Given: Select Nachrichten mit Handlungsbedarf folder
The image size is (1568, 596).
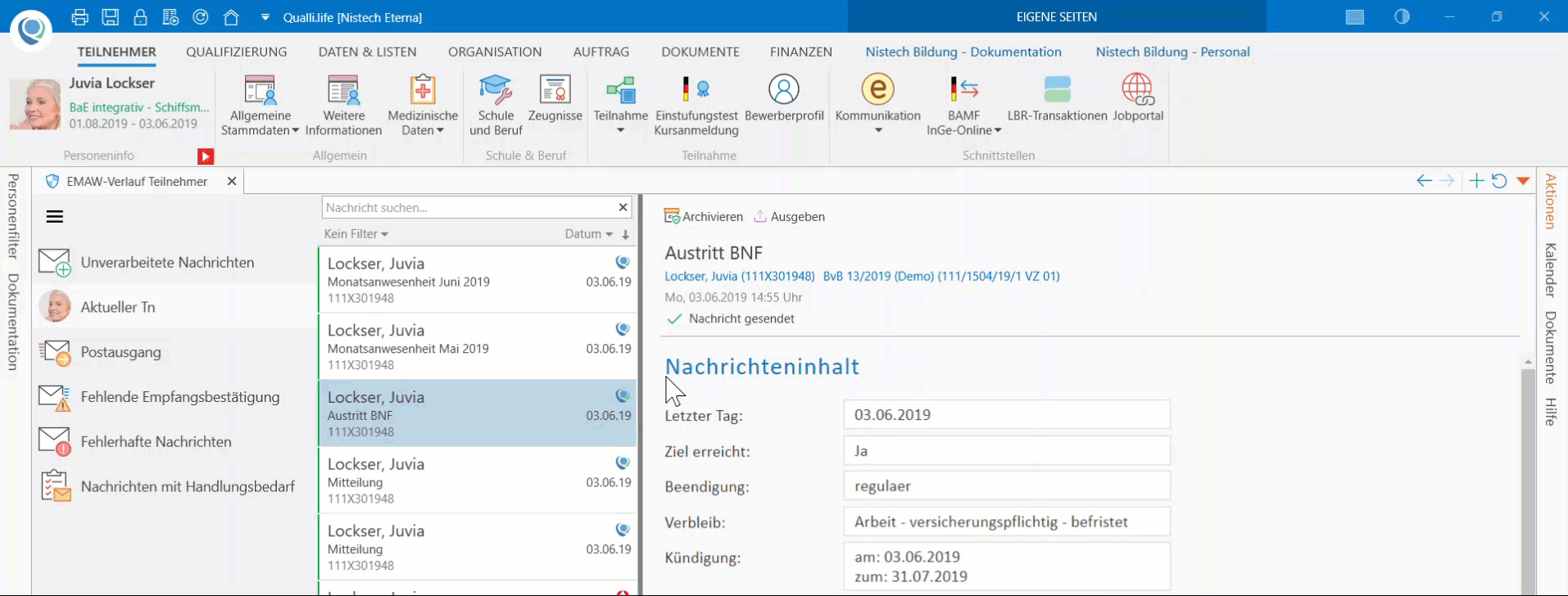Looking at the screenshot, I should 174,486.
